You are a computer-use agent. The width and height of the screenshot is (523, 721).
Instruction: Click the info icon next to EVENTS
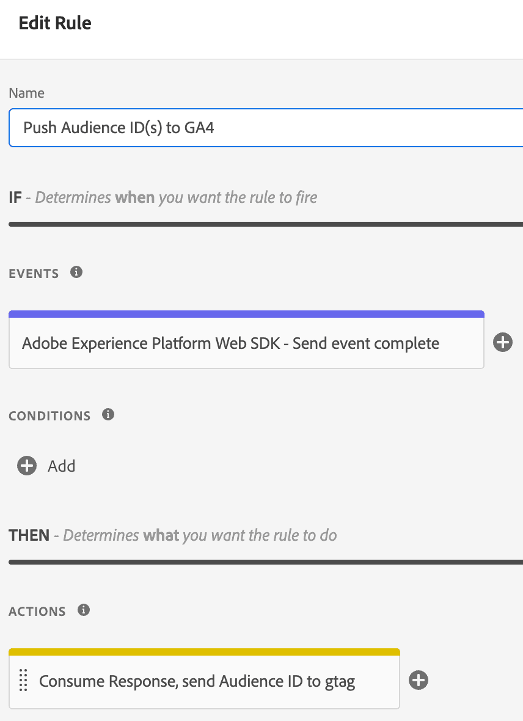click(x=76, y=273)
